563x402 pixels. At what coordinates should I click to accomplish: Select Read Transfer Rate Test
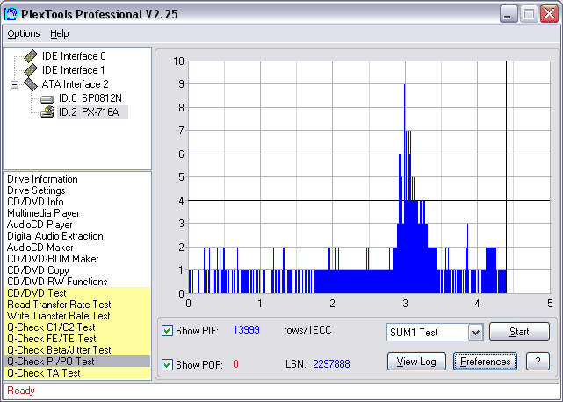pyautogui.click(x=77, y=305)
